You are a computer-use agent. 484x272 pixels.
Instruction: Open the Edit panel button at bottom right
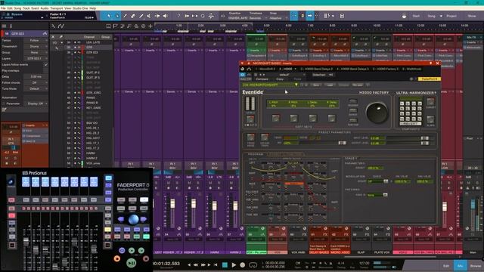click(x=446, y=265)
